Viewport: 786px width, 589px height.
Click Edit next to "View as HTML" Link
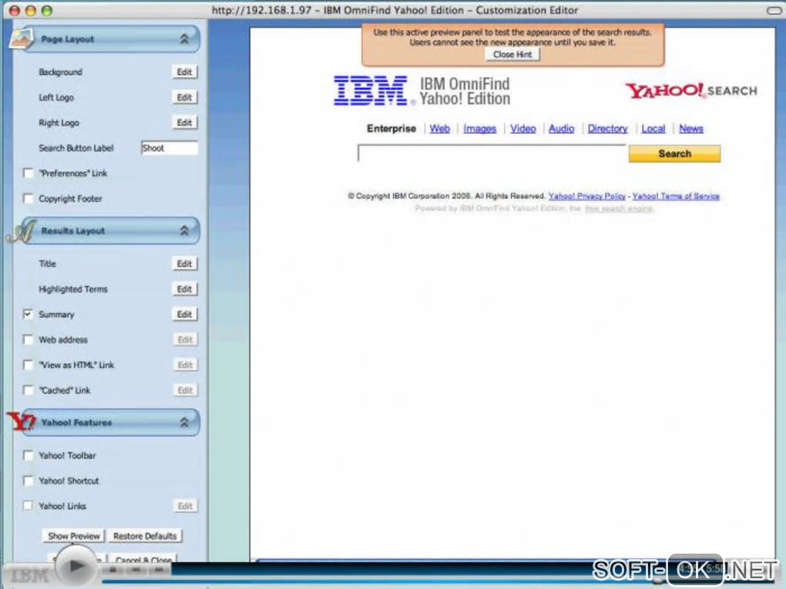185,365
